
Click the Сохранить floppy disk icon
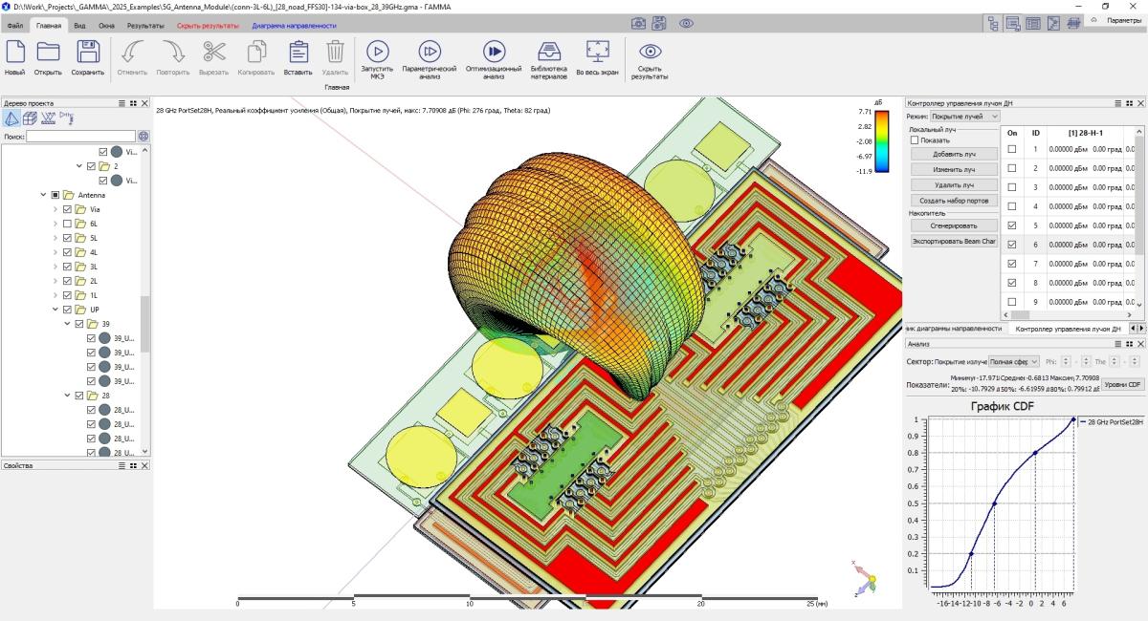[x=87, y=52]
